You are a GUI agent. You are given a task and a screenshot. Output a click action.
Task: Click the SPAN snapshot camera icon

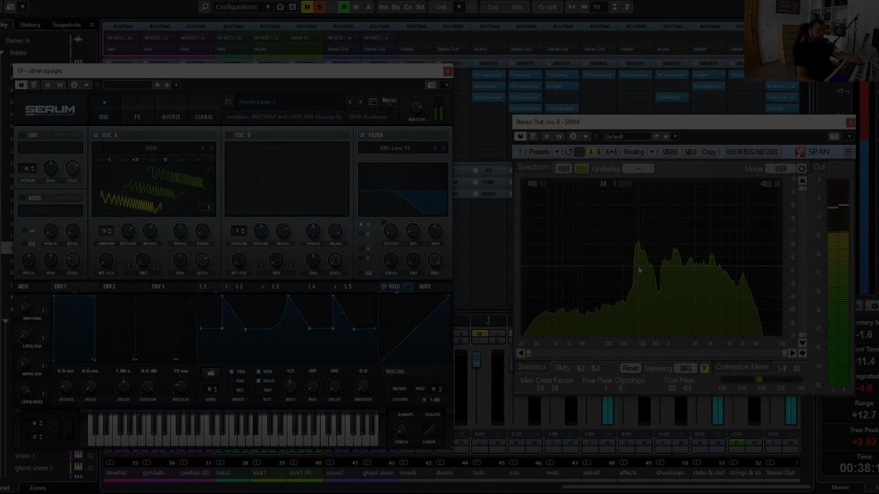pos(834,137)
